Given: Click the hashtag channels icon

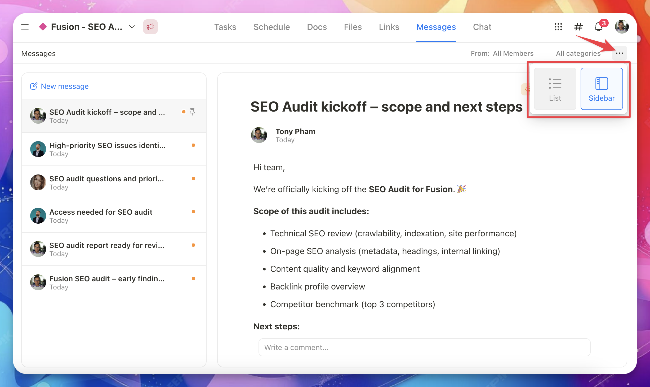Looking at the screenshot, I should pyautogui.click(x=578, y=27).
